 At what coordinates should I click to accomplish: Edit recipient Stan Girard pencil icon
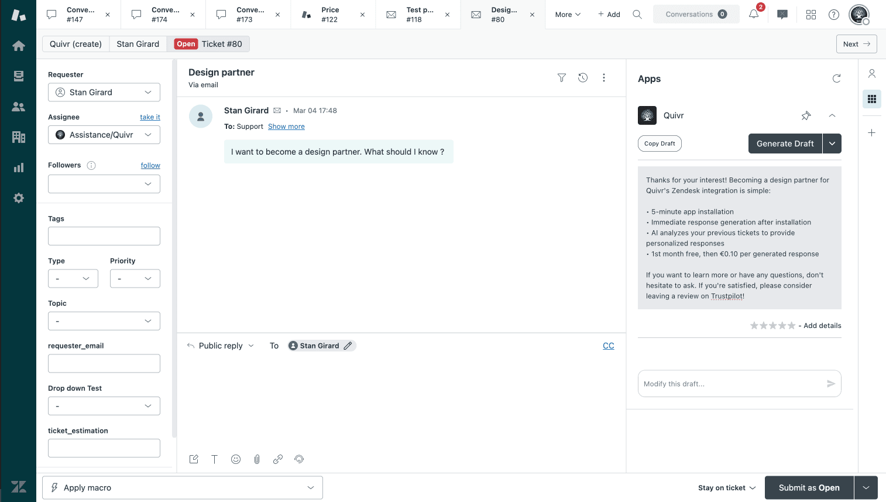(348, 346)
